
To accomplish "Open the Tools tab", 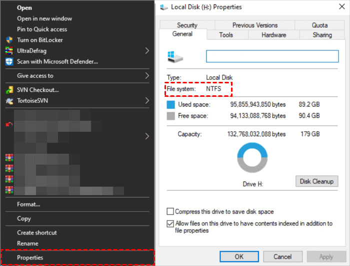I will 226,35.
